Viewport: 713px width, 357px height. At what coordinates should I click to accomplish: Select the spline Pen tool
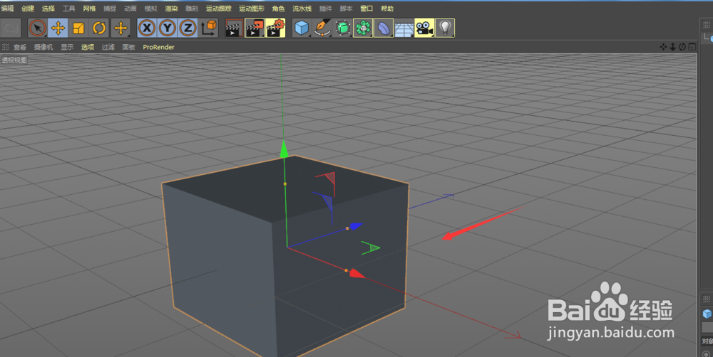(322, 28)
